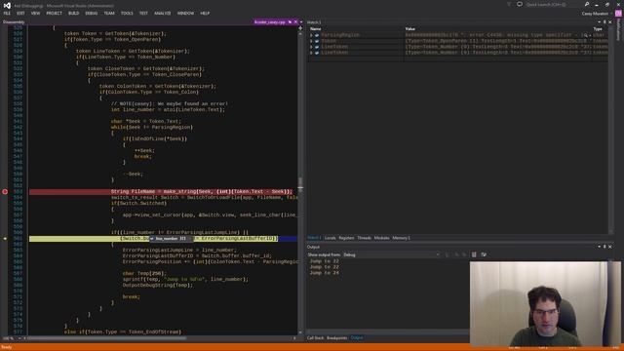Open the feedback speech bubble icon
The width and height of the screenshot is (624, 351).
point(520,4)
